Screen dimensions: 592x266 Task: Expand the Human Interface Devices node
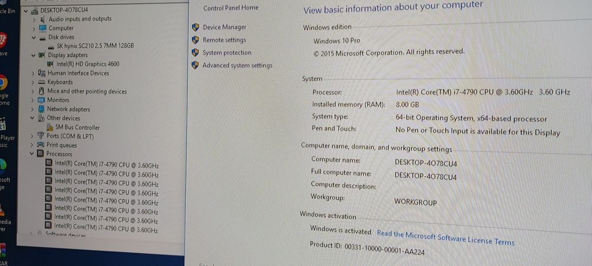[x=33, y=73]
